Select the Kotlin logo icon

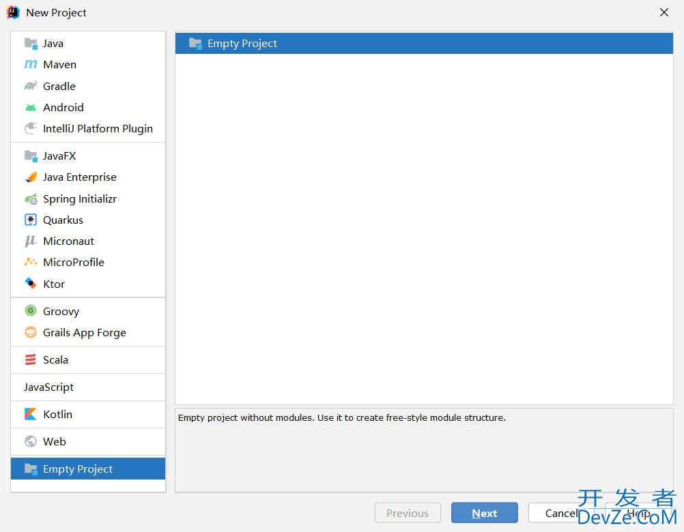click(31, 415)
